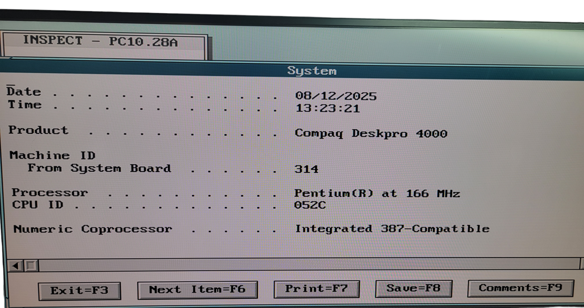584x308 pixels.
Task: Go to Next Item=F6
Action: [197, 290]
